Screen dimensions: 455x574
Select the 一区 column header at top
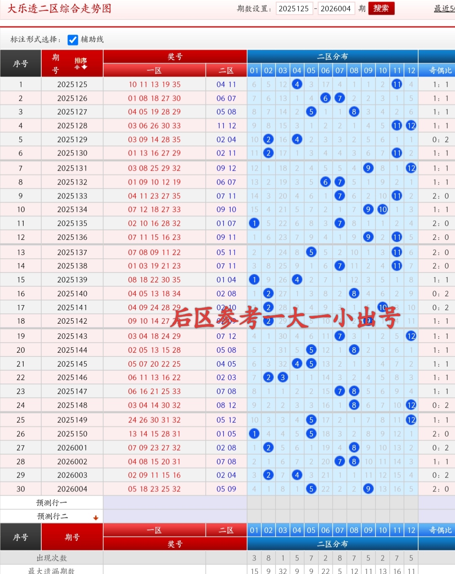(154, 70)
